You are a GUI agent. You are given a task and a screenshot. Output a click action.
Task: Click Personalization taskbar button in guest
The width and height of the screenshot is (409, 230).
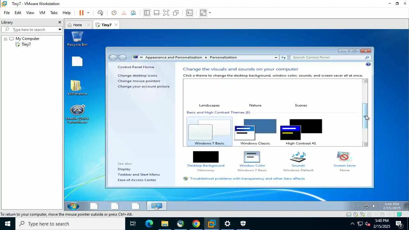tap(157, 206)
